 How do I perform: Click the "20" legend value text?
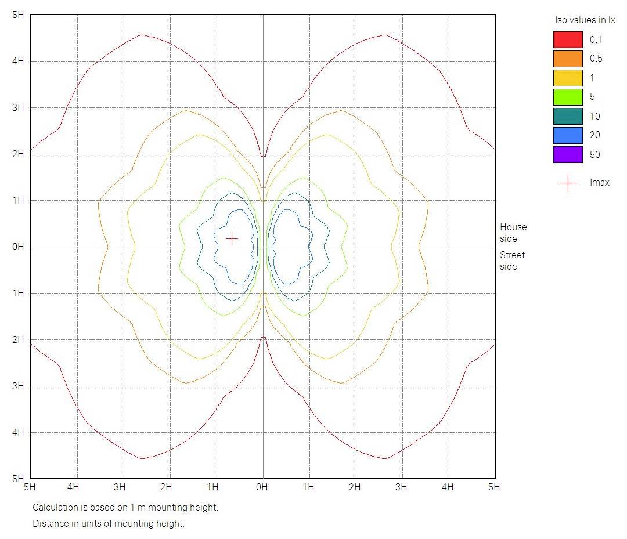[595, 135]
